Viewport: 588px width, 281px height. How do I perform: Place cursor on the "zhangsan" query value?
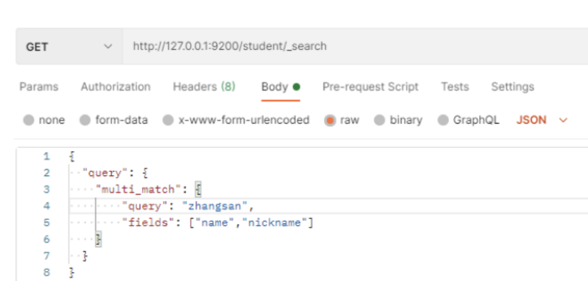[216, 206]
